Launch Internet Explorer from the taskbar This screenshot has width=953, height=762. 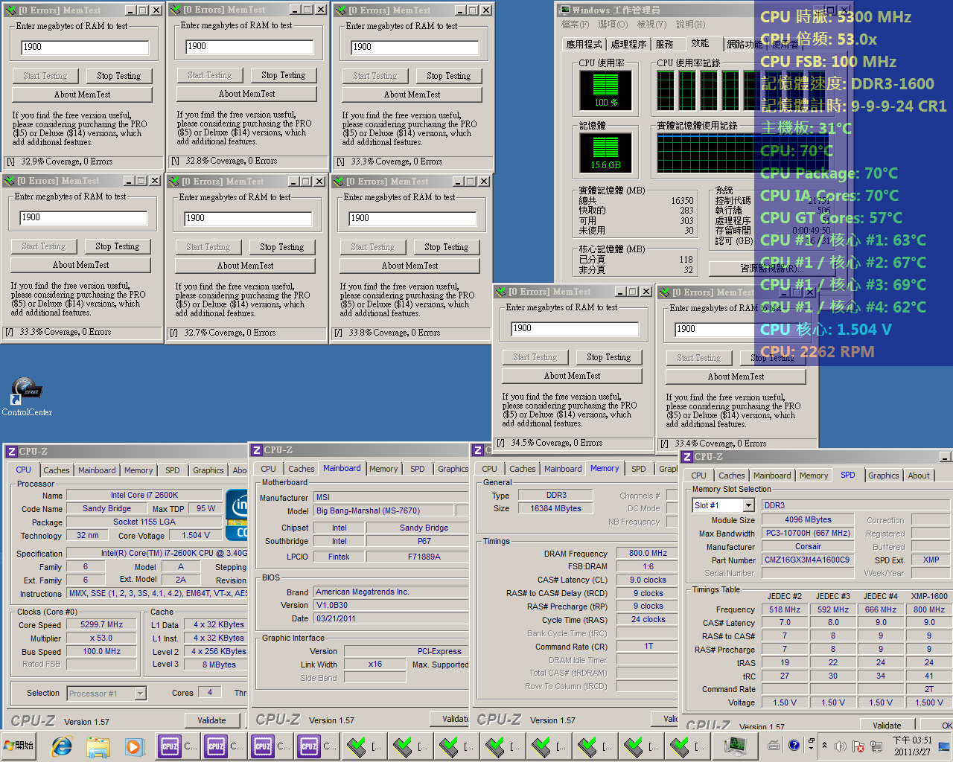[x=63, y=746]
